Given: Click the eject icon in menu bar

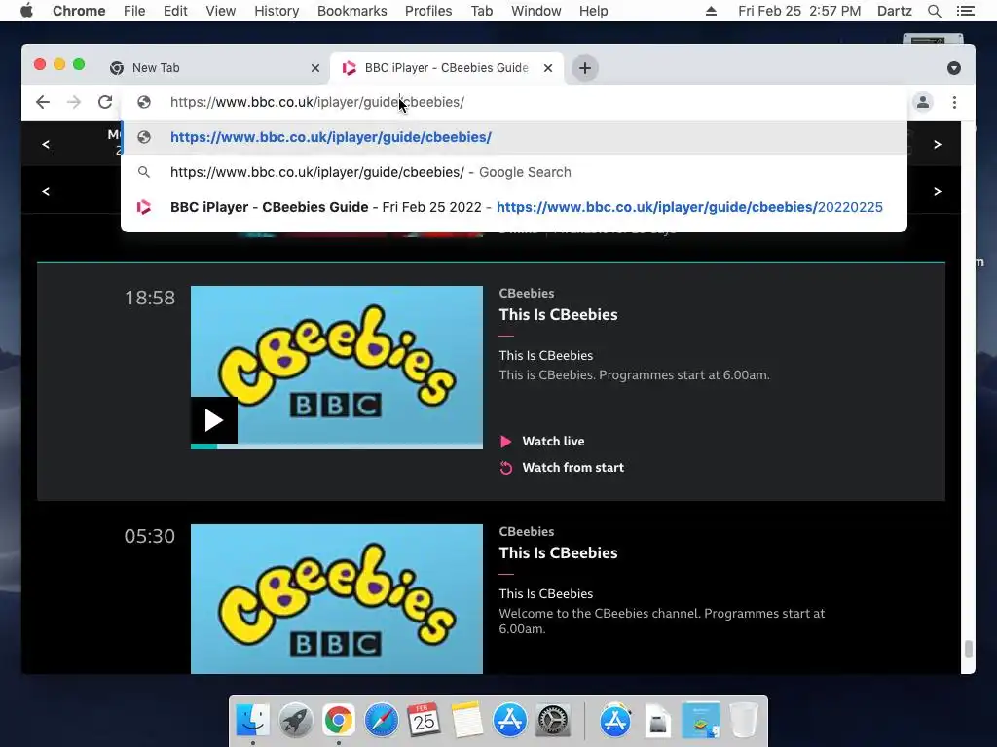Looking at the screenshot, I should [x=711, y=11].
